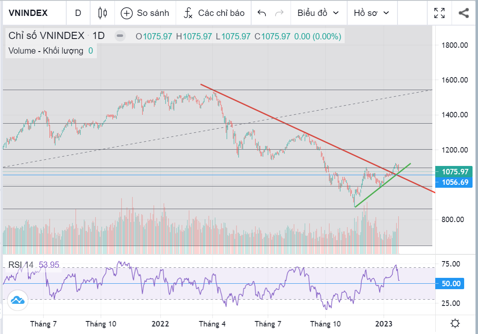Enter fullscreen chart mode
Screen dimensions: 478x334
tap(439, 13)
